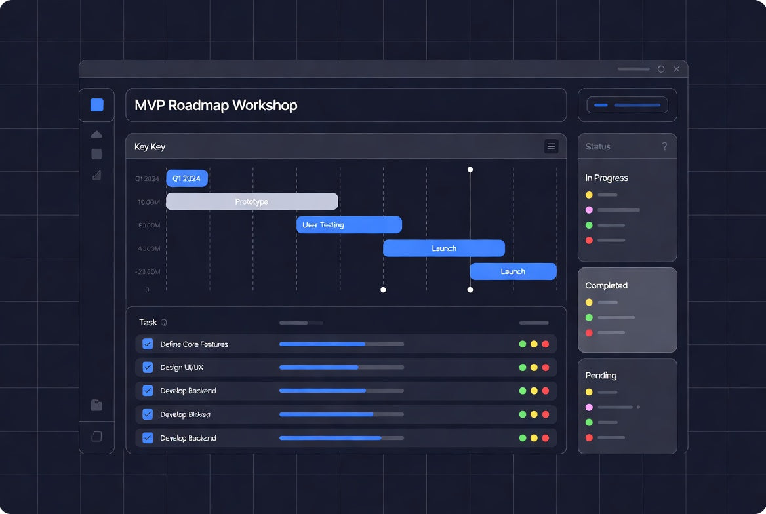Screen dimensions: 766x514
Task: Select the In Progress section heading
Action: (x=606, y=178)
